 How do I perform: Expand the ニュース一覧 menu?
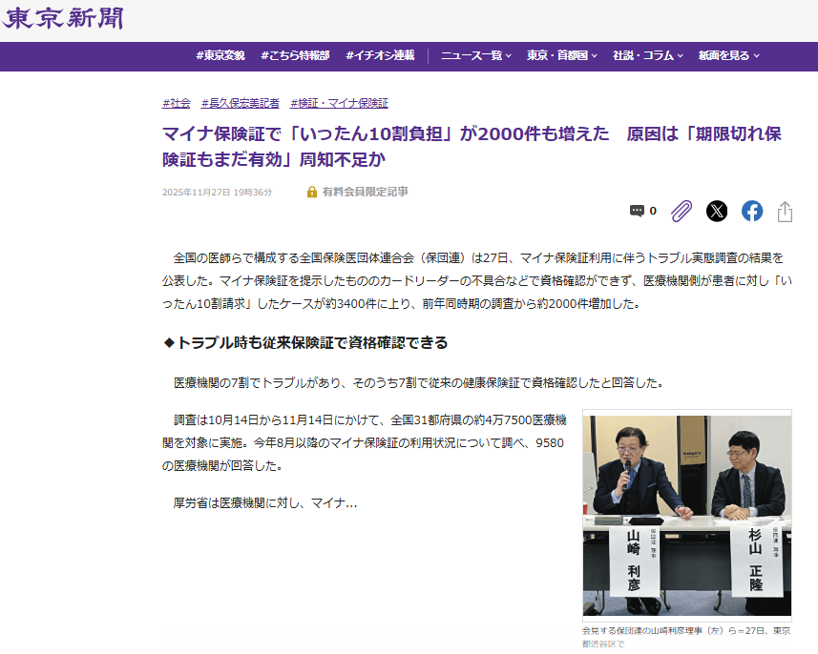point(475,55)
